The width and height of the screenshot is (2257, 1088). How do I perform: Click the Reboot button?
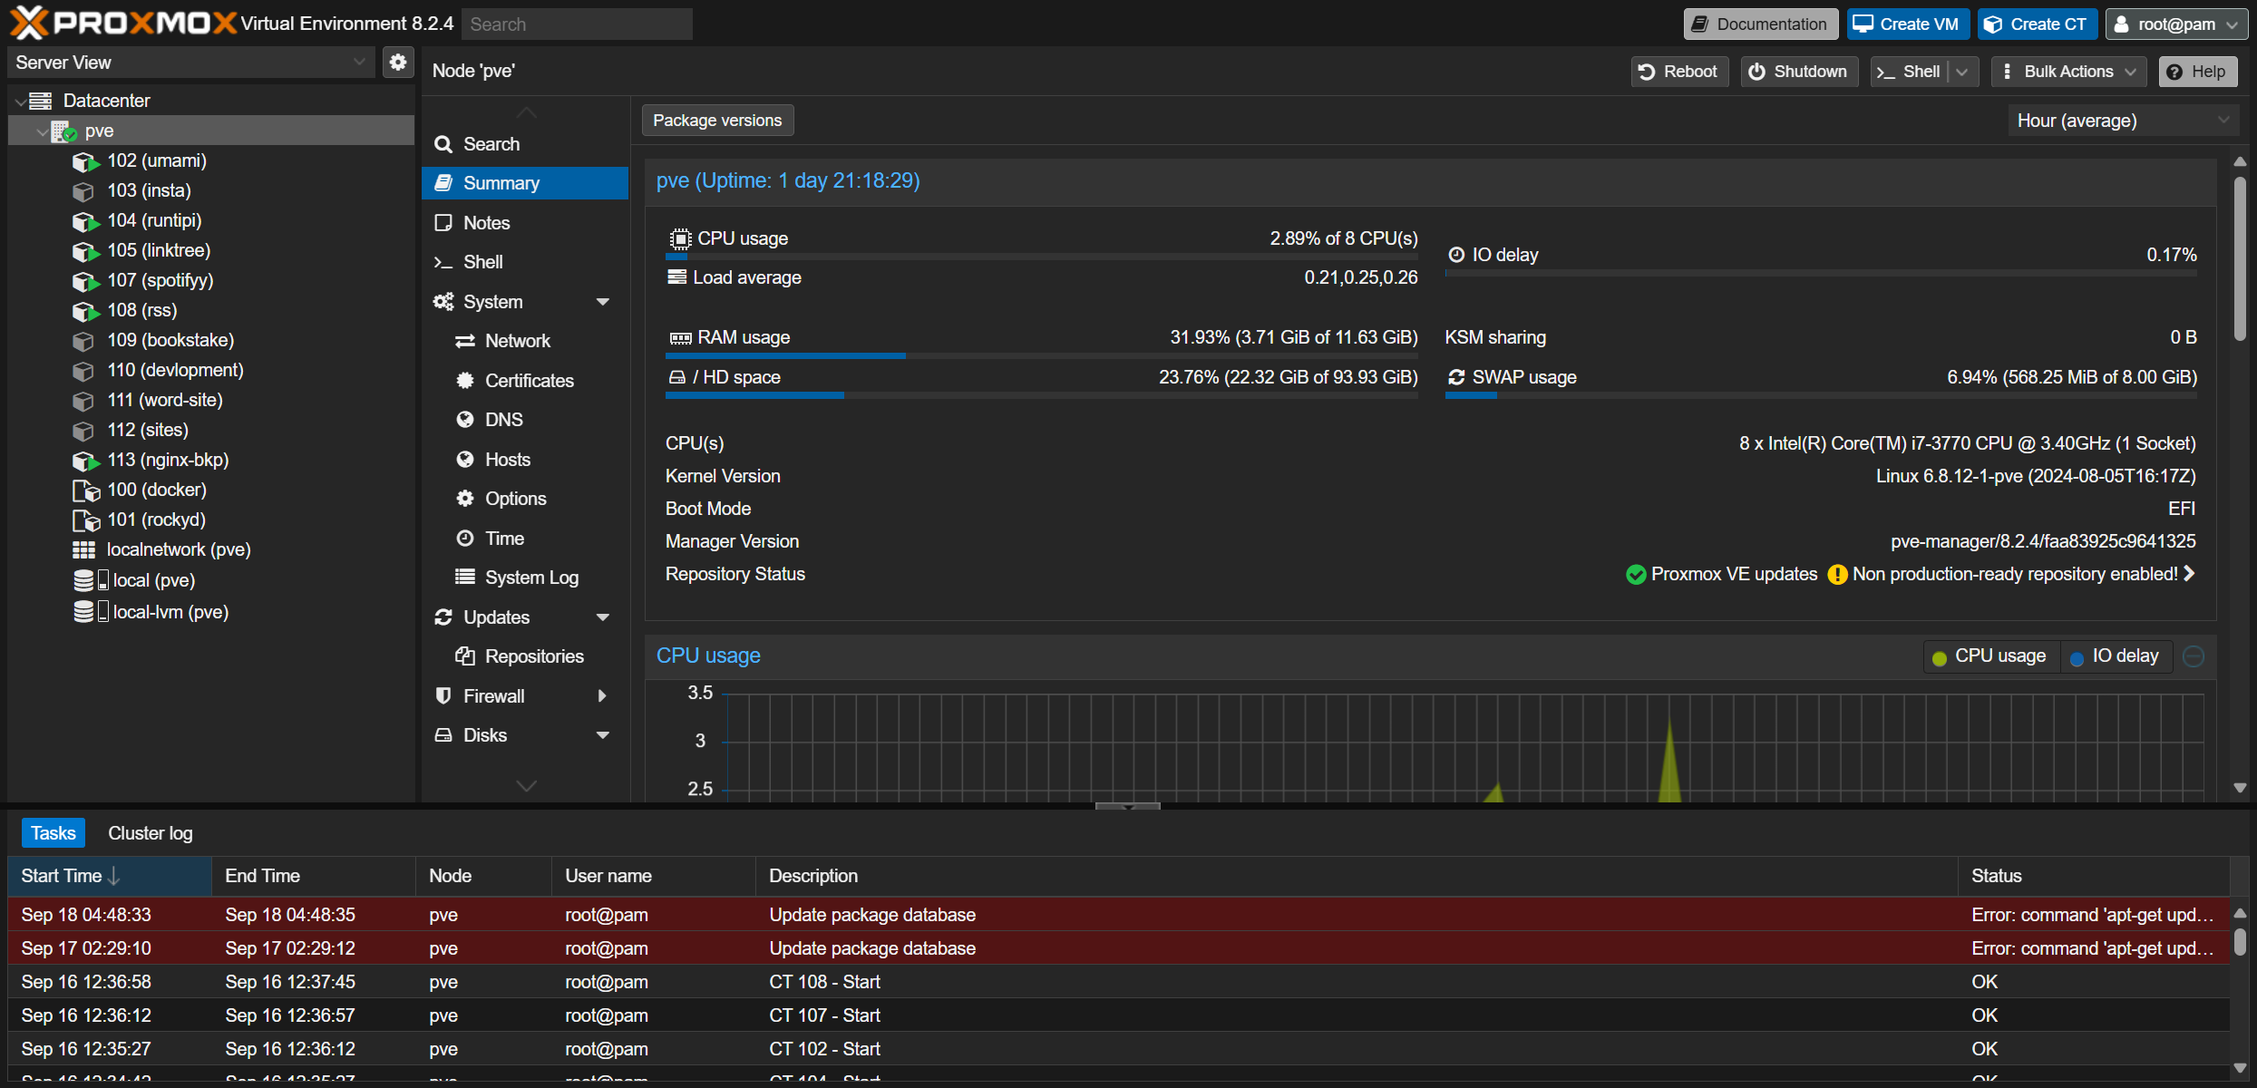1679,72
